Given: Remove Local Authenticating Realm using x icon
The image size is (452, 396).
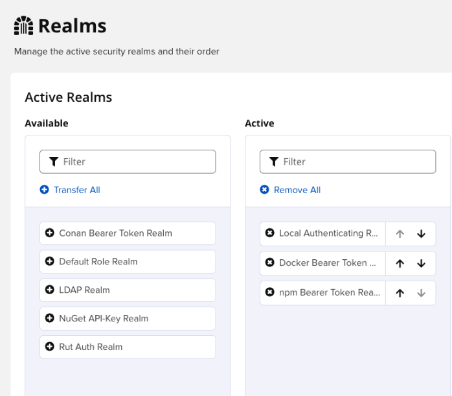Looking at the screenshot, I should coord(270,233).
